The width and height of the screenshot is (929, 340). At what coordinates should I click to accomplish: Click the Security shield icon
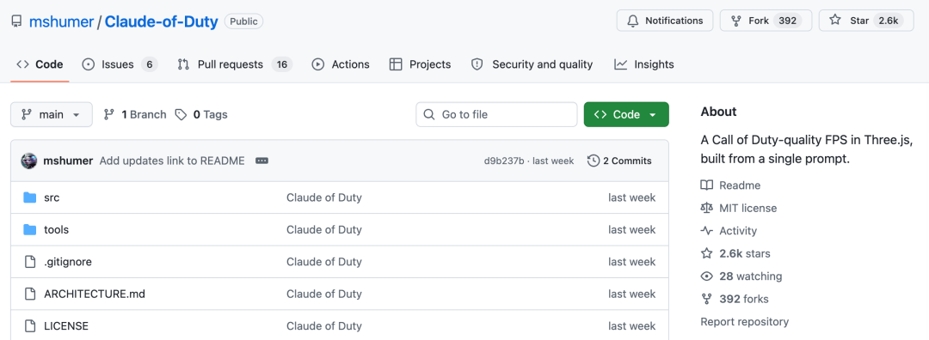pyautogui.click(x=477, y=64)
